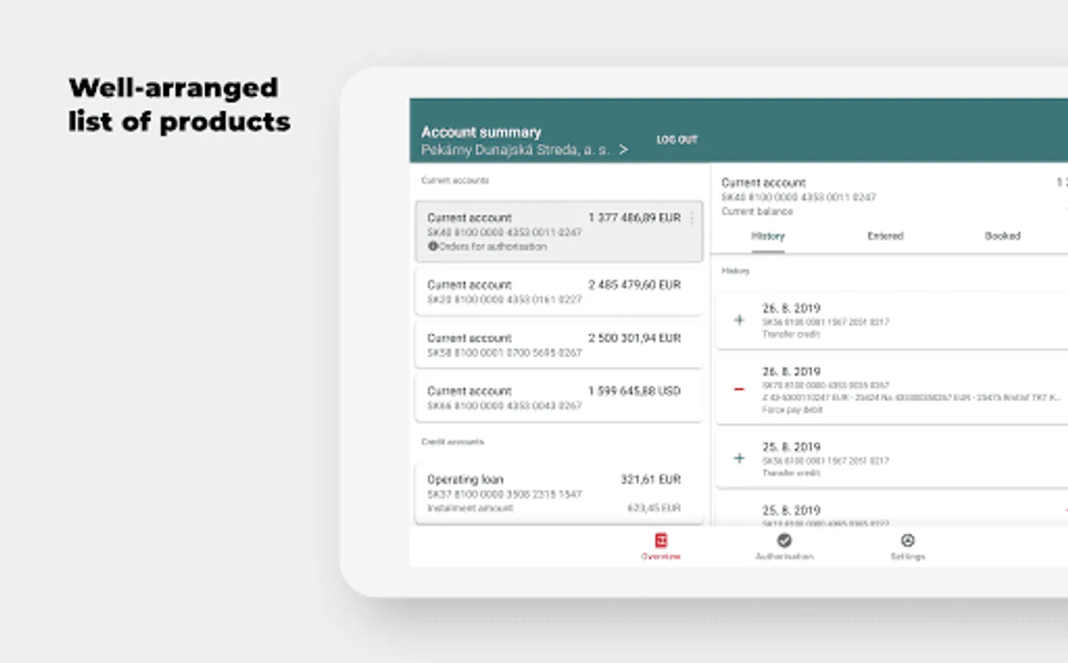Select the current account with 1 377 486,89 EUR
Screen dimensions: 1068x663
(559, 231)
